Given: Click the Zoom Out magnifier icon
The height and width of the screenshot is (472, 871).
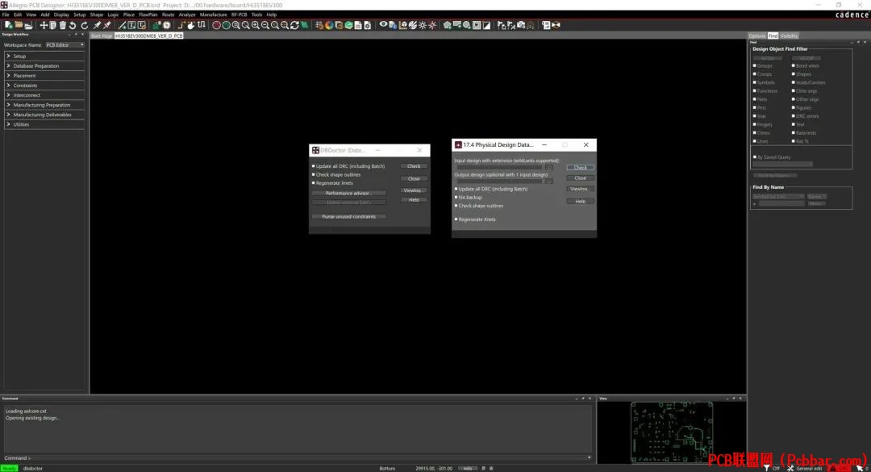Looking at the screenshot, I should (265, 25).
